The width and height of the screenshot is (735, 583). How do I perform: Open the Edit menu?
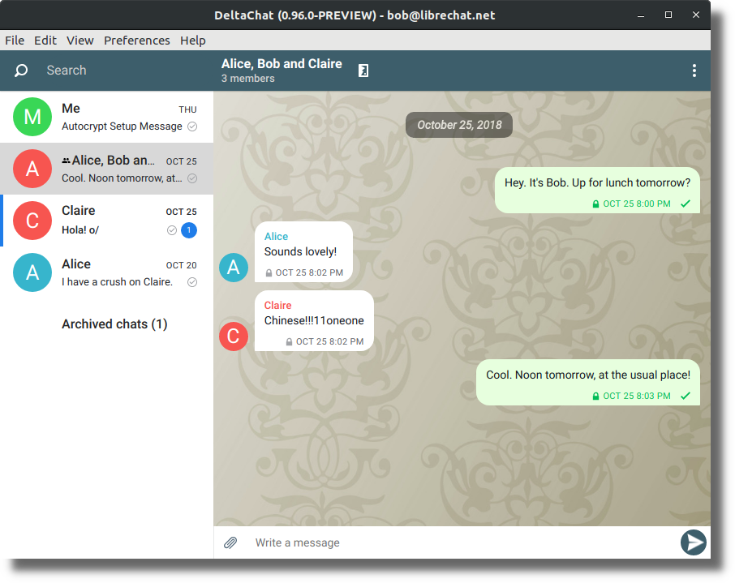45,40
